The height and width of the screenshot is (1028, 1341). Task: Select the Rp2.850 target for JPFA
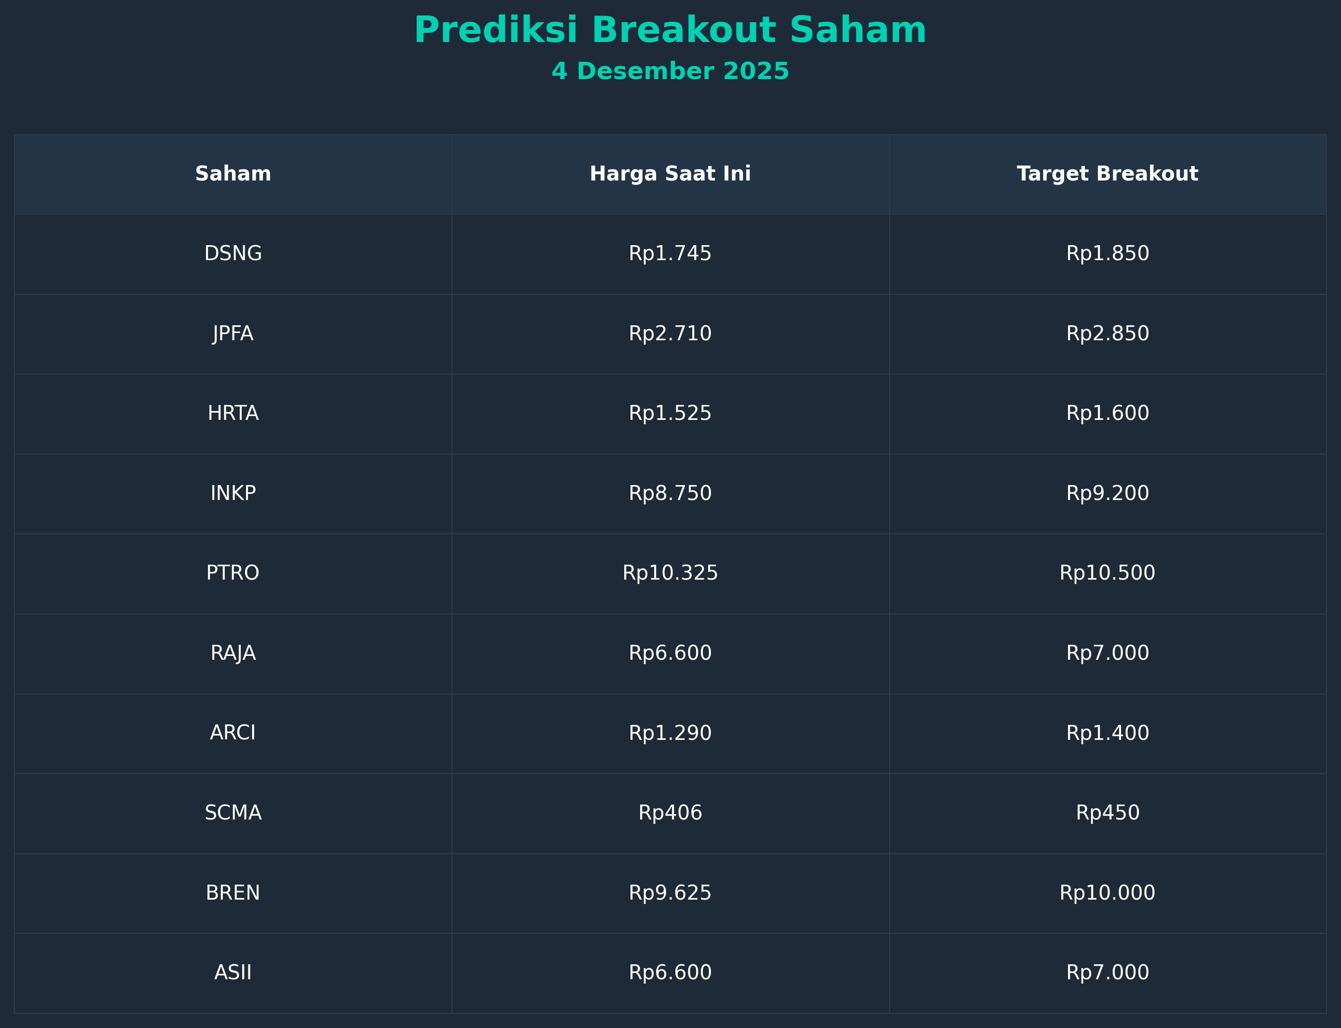1108,334
